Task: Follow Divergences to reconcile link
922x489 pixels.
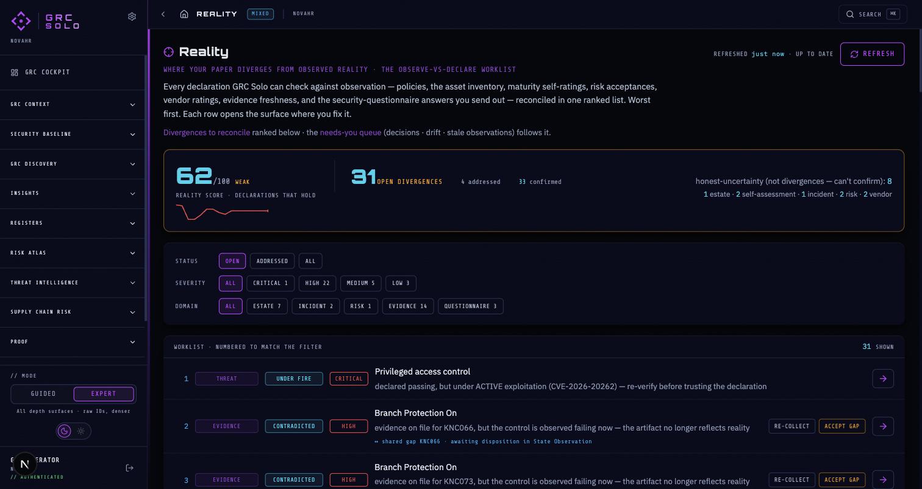Action: click(207, 132)
